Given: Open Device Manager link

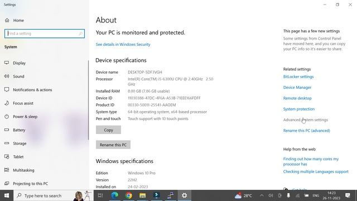Looking at the screenshot, I should pos(297,88).
